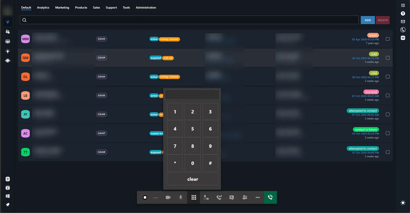Viewport: 410px width, 213px height.
Task: Open the support headset icon in sidebar
Action: point(8,61)
